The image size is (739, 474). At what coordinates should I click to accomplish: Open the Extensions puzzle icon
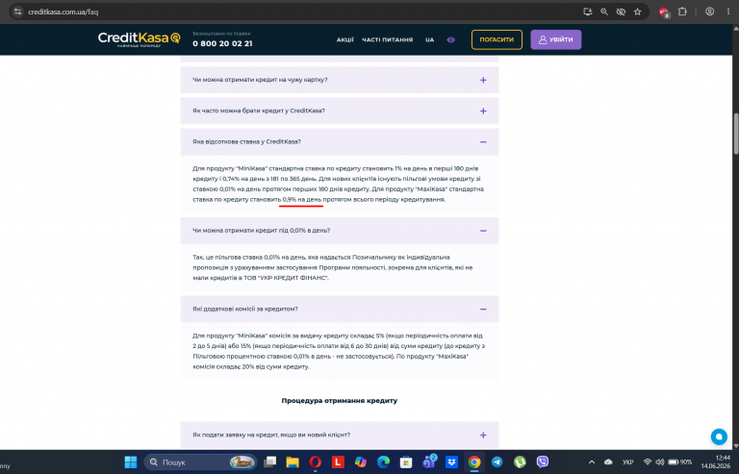[x=682, y=12]
